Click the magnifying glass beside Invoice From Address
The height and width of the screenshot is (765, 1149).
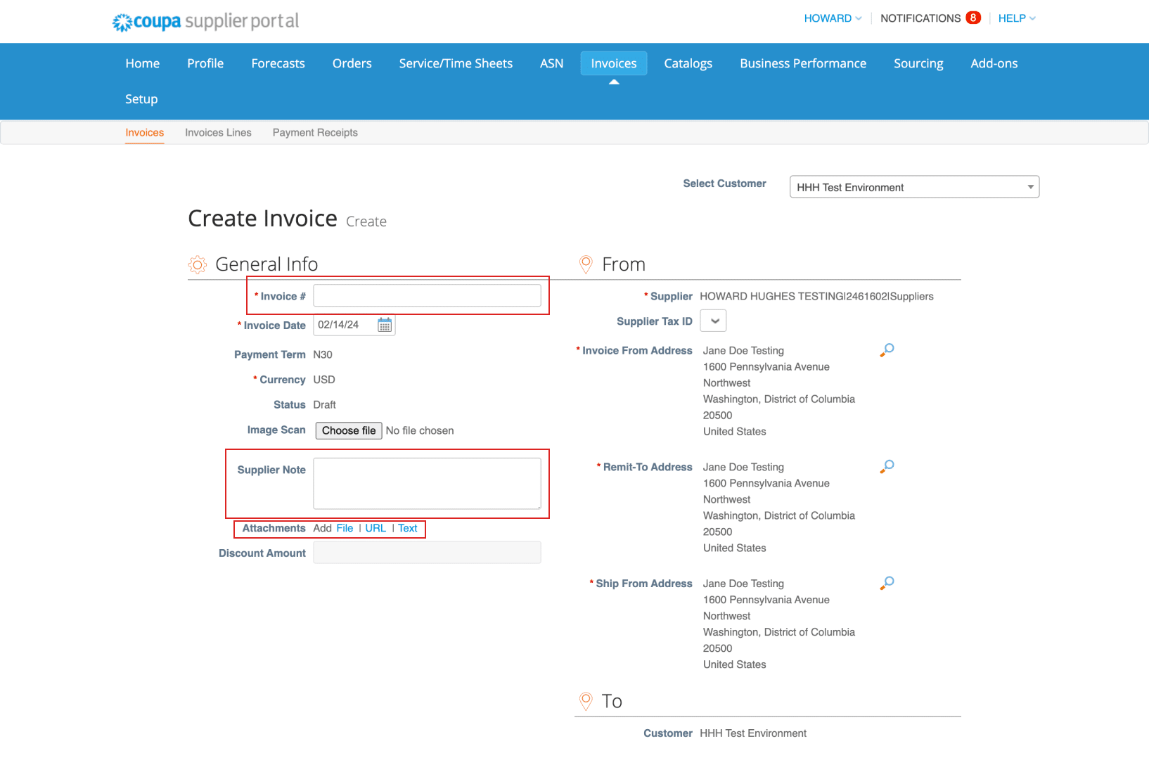coord(887,349)
